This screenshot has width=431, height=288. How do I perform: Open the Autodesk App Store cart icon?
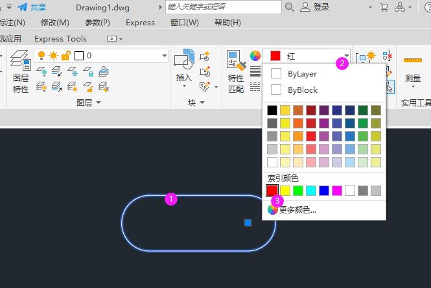pos(384,7)
